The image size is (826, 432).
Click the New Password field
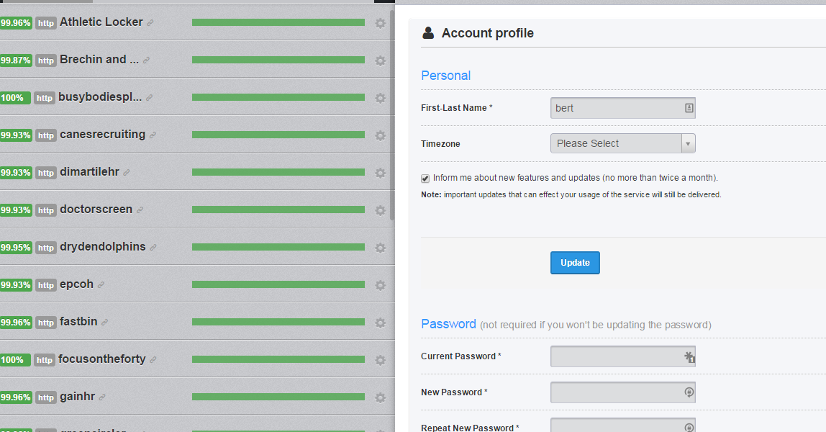tap(617, 392)
